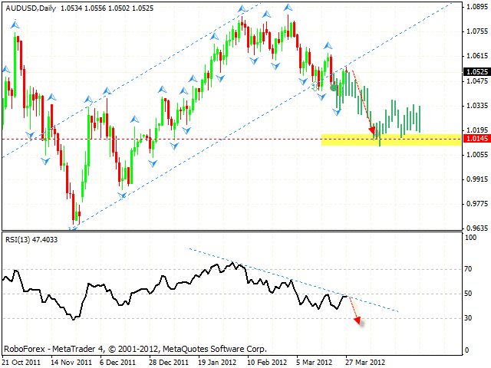This screenshot has width=491, height=368.
Task: Click the horizontal dashed line at 1.0145
Action: [x=192, y=139]
